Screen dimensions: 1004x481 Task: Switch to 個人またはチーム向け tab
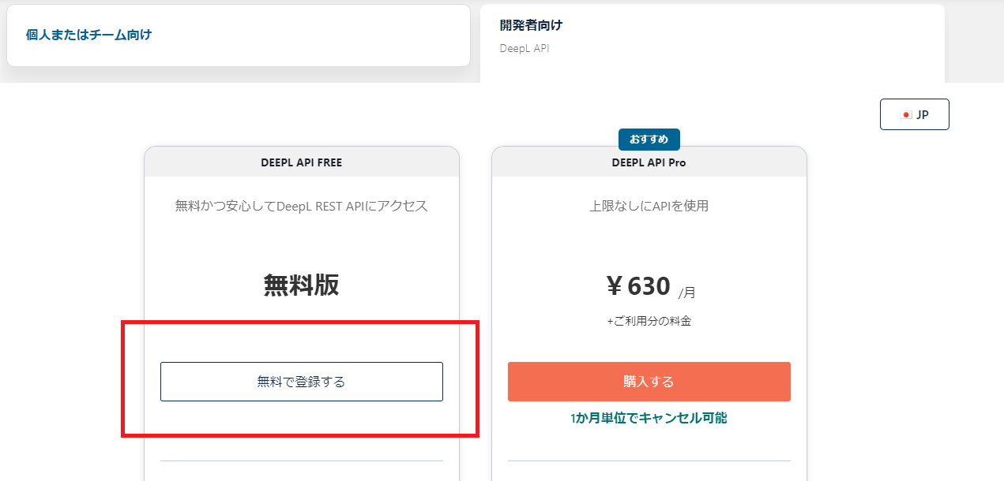239,35
